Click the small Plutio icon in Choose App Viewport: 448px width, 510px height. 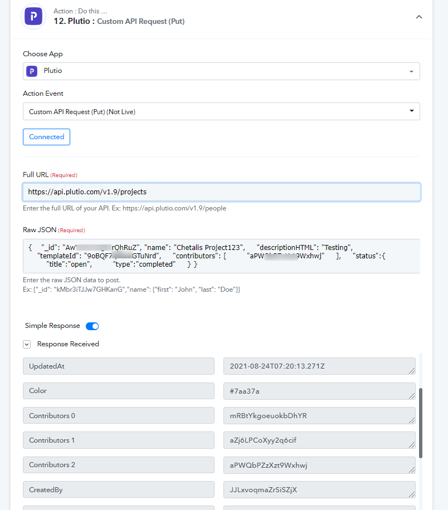coord(32,71)
